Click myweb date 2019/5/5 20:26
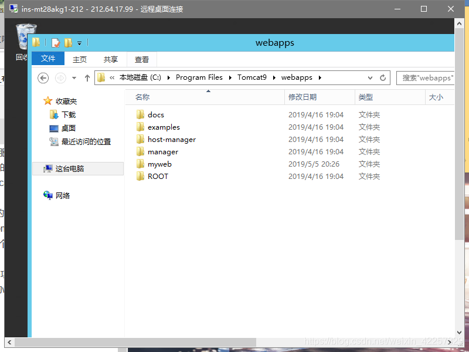Viewport: 469px width, 352px height. coord(314,164)
